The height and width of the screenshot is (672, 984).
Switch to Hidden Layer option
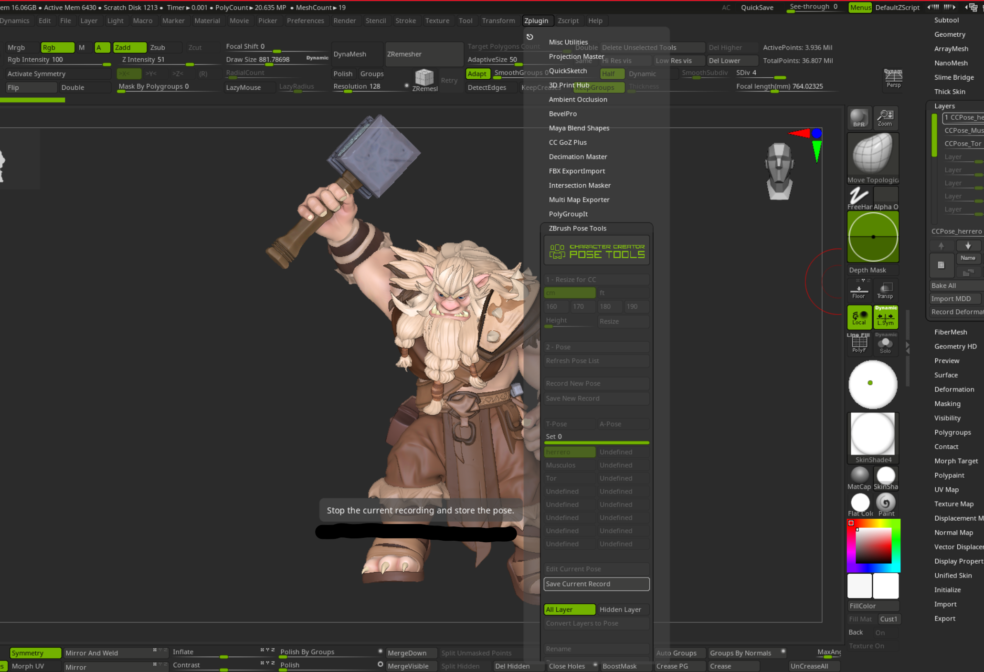tap(623, 609)
